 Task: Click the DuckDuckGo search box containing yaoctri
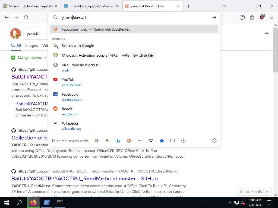[x=36, y=34]
